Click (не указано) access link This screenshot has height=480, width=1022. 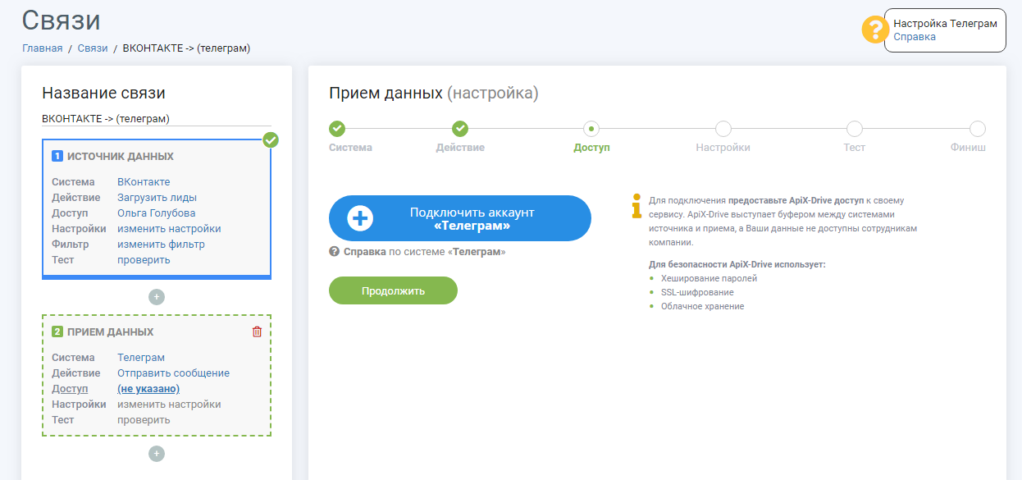pos(148,389)
